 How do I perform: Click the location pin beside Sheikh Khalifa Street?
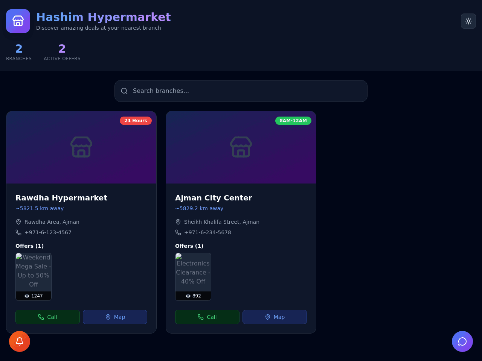point(178,222)
